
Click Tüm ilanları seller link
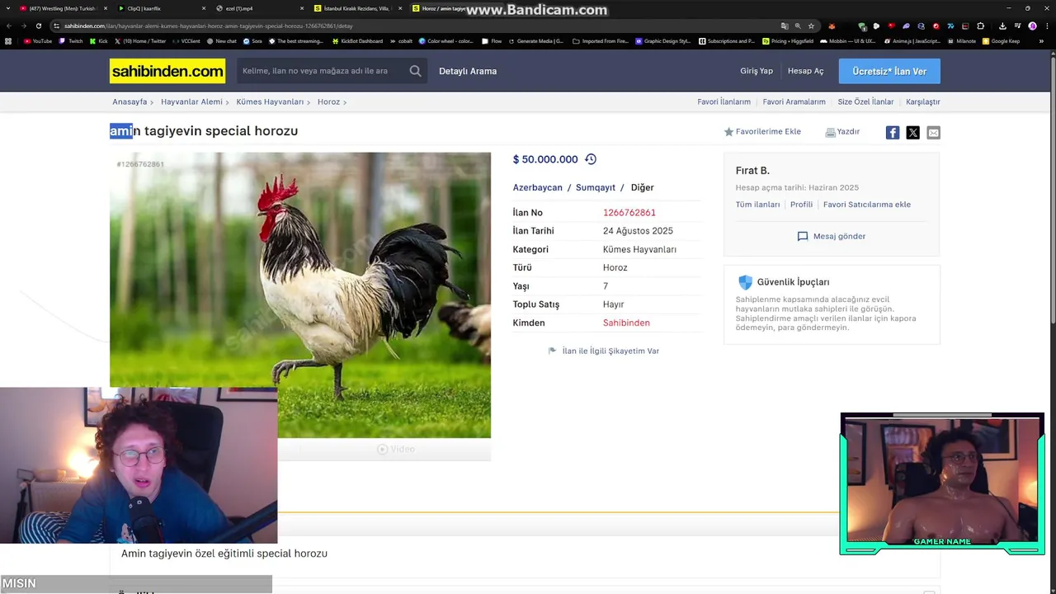point(757,205)
